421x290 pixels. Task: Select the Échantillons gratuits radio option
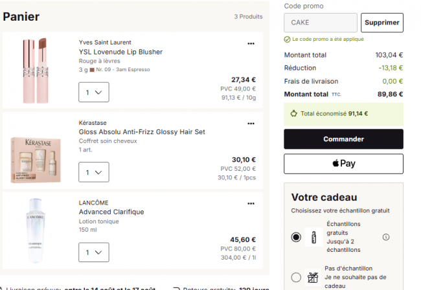296,237
